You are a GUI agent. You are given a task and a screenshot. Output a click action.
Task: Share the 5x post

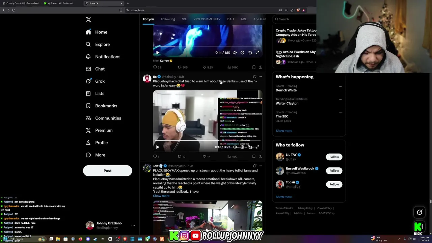260,157
